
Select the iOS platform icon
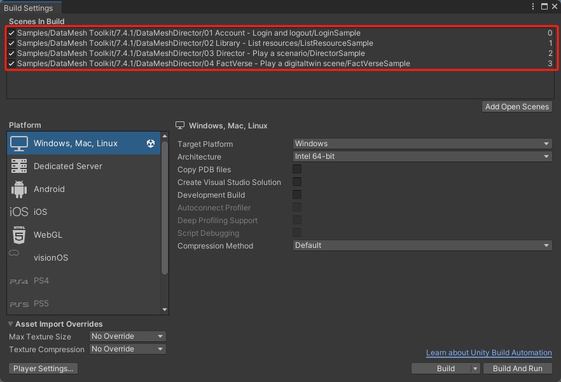click(19, 212)
